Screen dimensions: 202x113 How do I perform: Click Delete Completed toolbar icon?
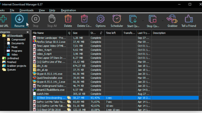click(x=84, y=19)
